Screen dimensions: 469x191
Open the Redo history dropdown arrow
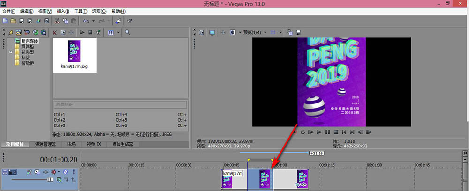[x=109, y=21]
